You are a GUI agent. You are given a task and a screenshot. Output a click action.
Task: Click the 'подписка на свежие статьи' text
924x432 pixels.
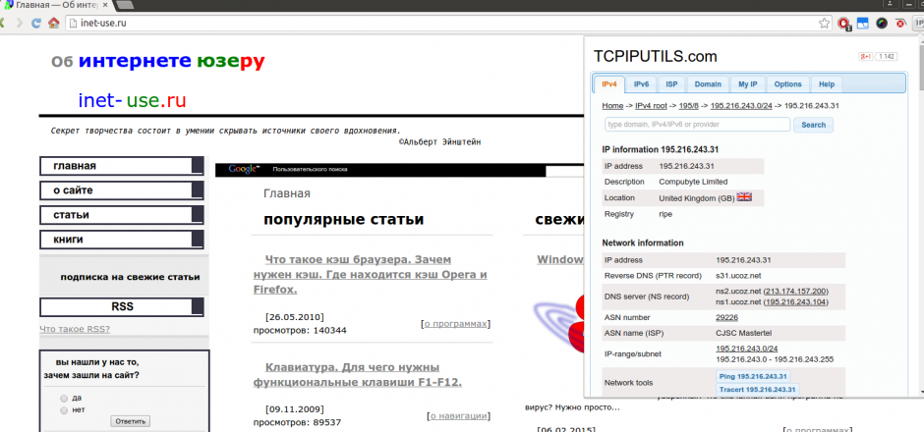130,277
